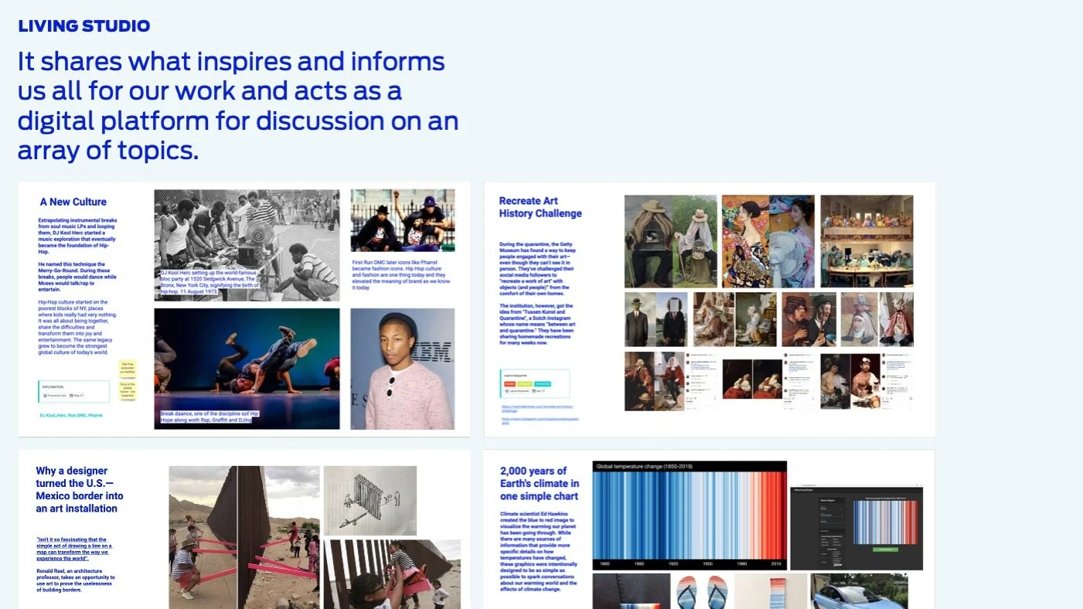This screenshot has height=609, width=1083.
Task: Select the '2,000 years of Earth's climate' title
Action: [540, 483]
